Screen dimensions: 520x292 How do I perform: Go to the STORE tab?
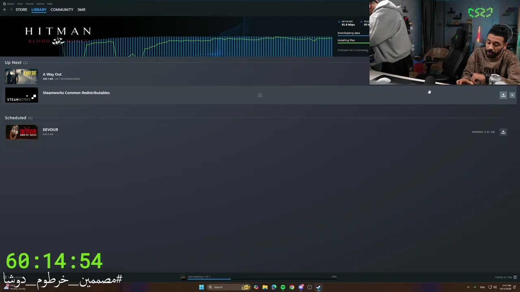pyautogui.click(x=22, y=10)
